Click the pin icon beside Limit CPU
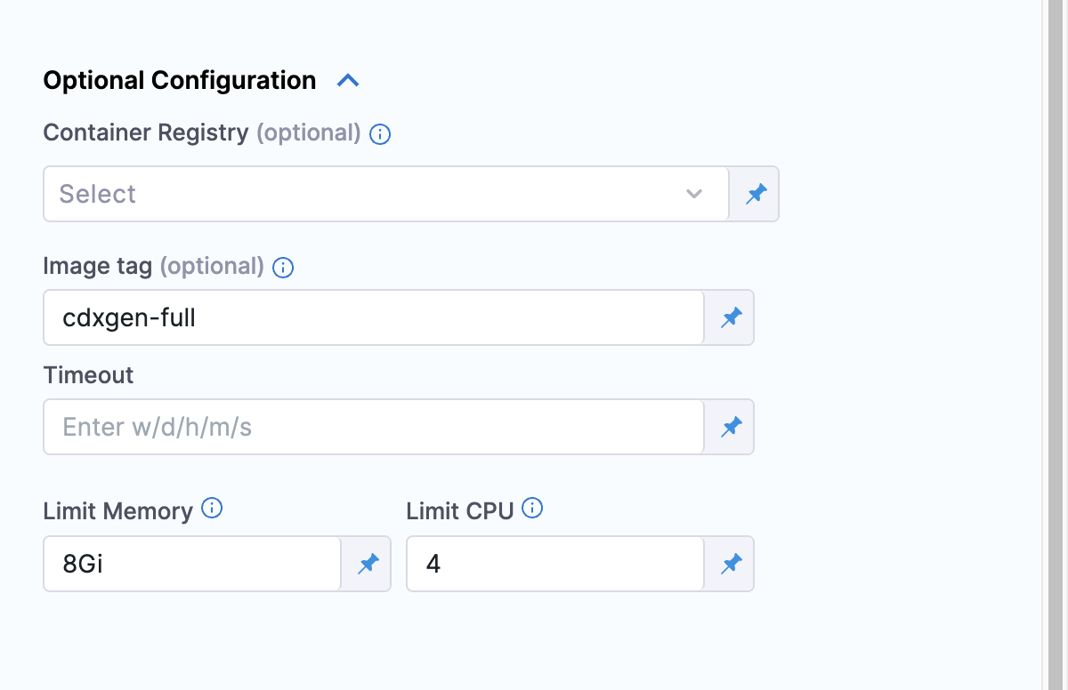Screen dimensions: 1068x690 pyautogui.click(x=731, y=564)
